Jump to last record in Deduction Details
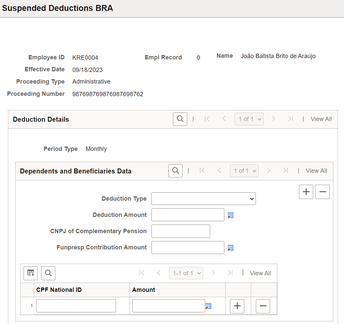 [290, 119]
